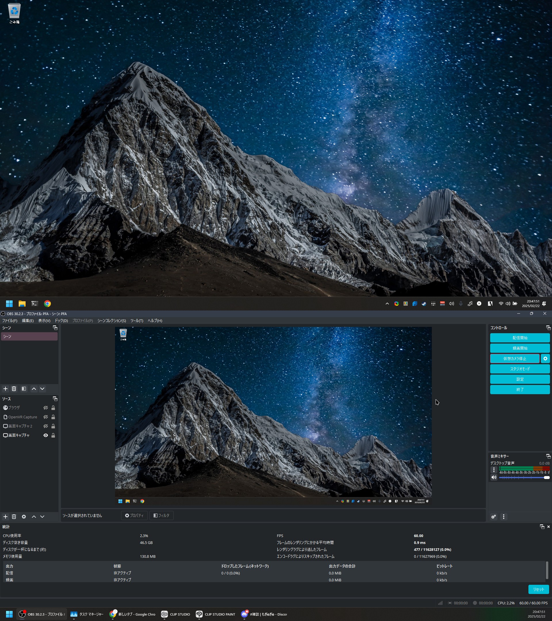Show the ブラウザ source
This screenshot has width=552, height=621.
46,408
